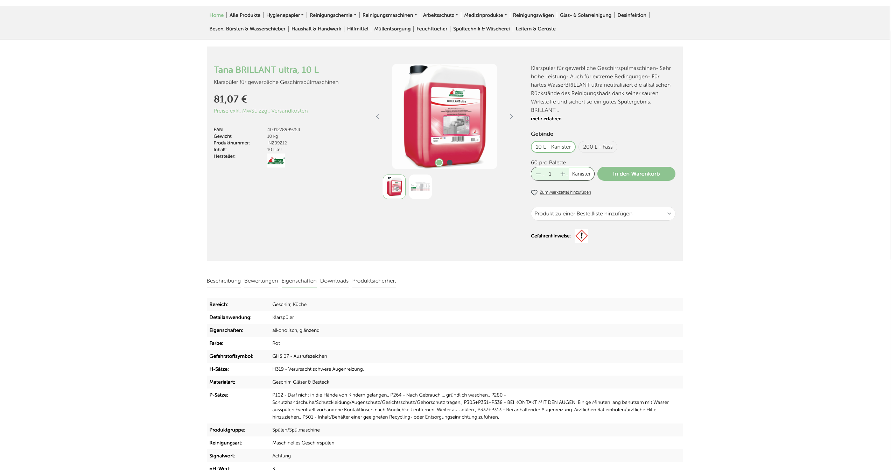
Task: Click the Maschinelles Geschirrspülen value
Action: 303,443
